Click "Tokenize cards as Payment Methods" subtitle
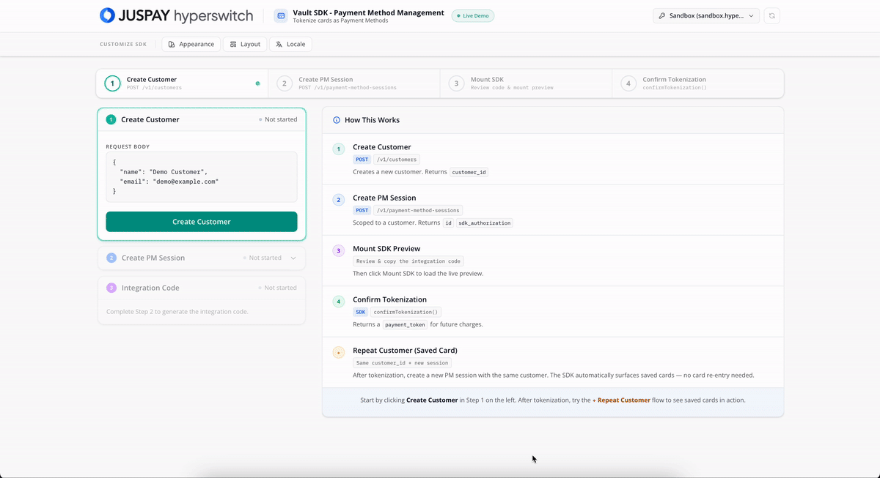 click(x=340, y=20)
